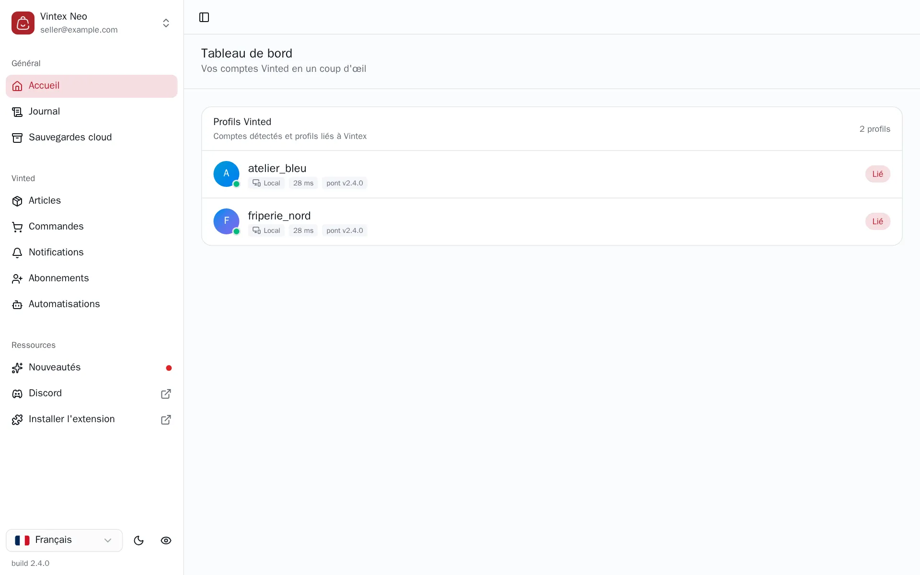Screen dimensions: 920x575
Task: Click the cart icon beside Commandes
Action: pos(17,227)
